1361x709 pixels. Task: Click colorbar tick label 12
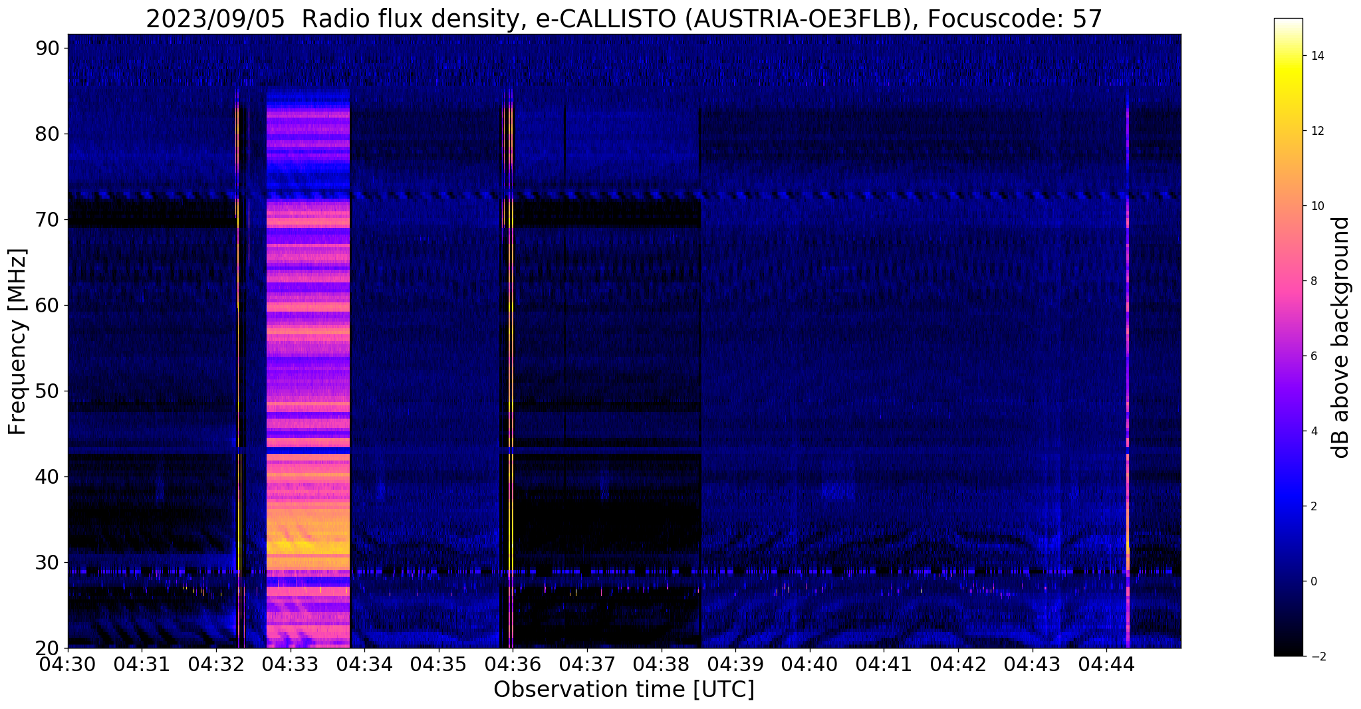(1316, 131)
